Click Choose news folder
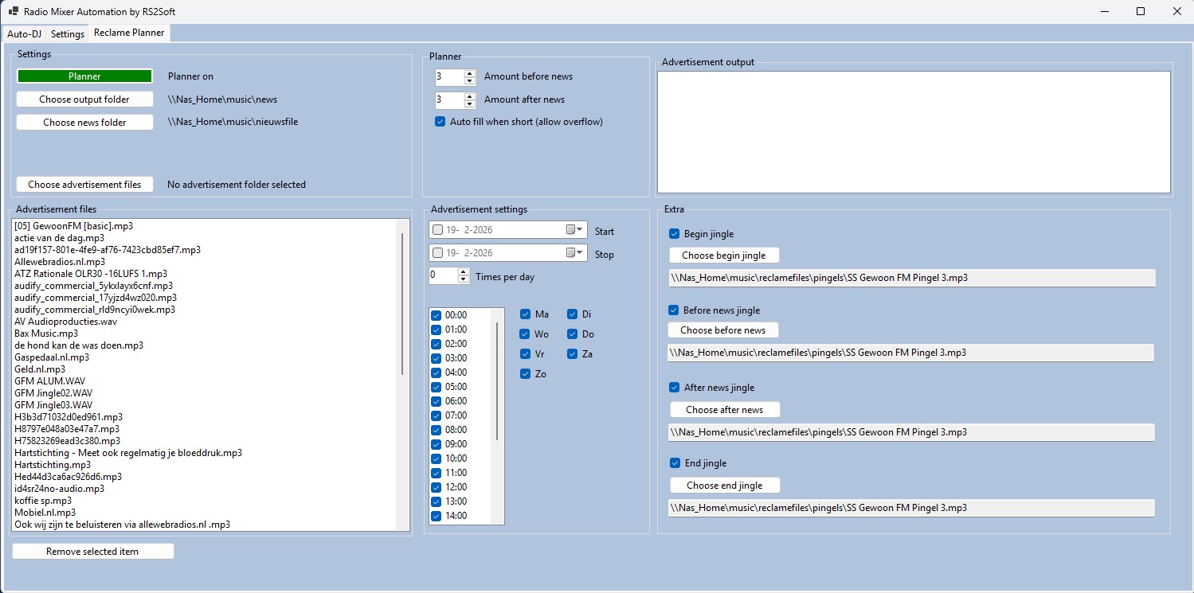1194x593 pixels. [x=84, y=121]
